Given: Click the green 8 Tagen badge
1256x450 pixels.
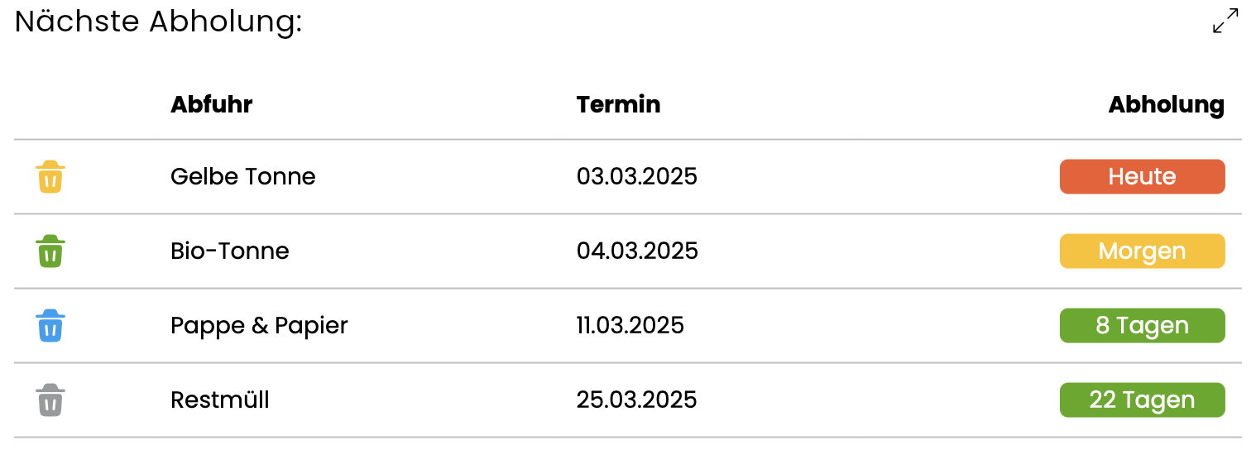Looking at the screenshot, I should coord(1142,326).
